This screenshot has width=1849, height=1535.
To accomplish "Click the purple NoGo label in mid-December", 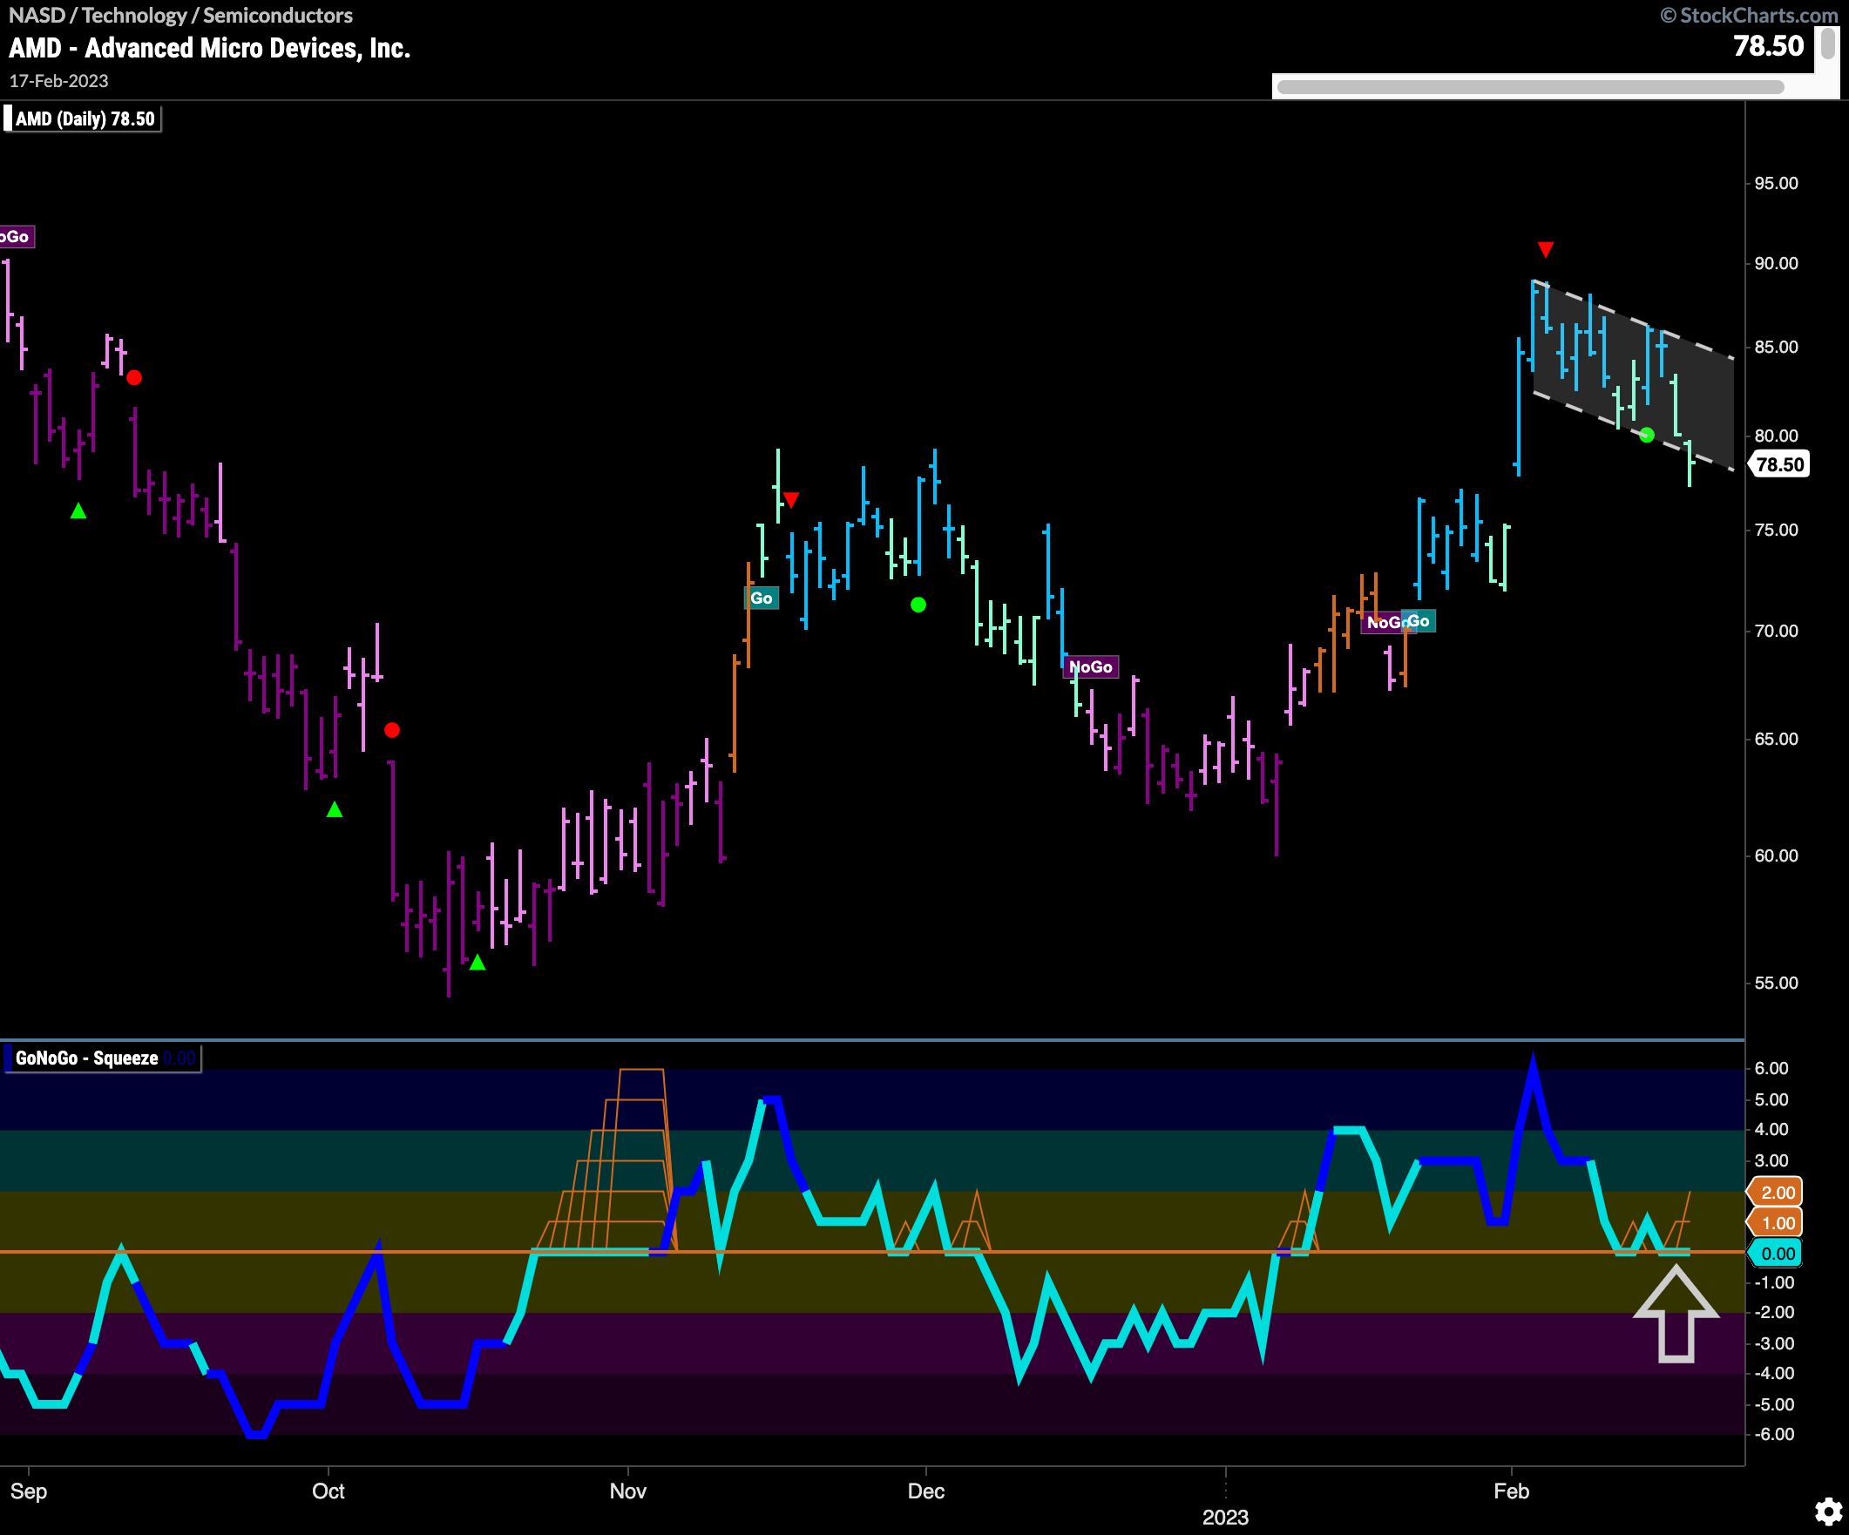I will [1091, 667].
